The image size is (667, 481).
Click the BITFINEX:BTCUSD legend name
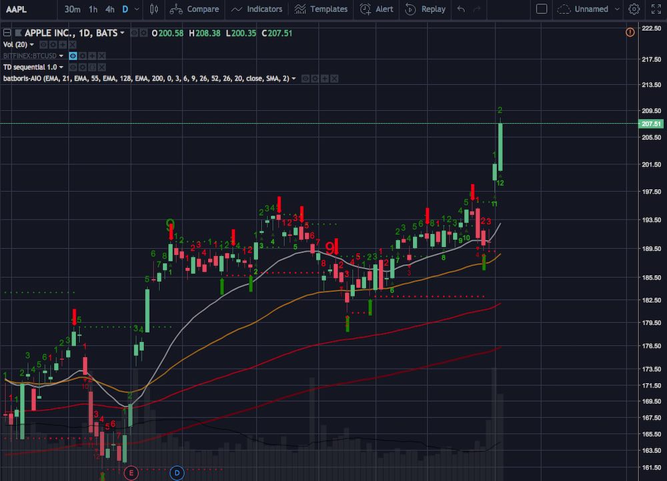click(30, 56)
